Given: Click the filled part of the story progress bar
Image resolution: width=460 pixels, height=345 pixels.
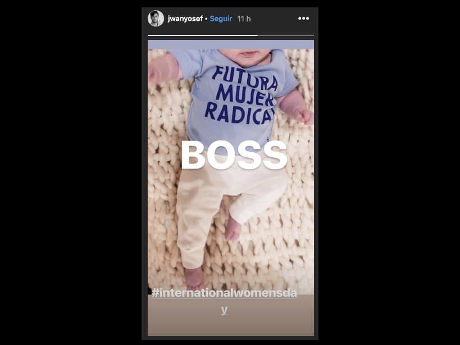Looking at the screenshot, I should pos(202,35).
